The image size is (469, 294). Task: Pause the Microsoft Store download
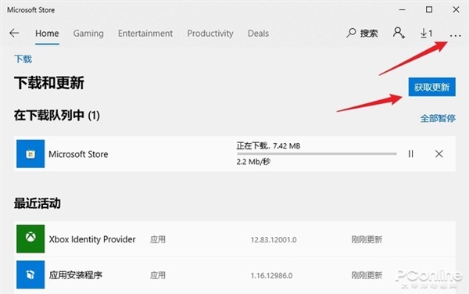tap(411, 154)
